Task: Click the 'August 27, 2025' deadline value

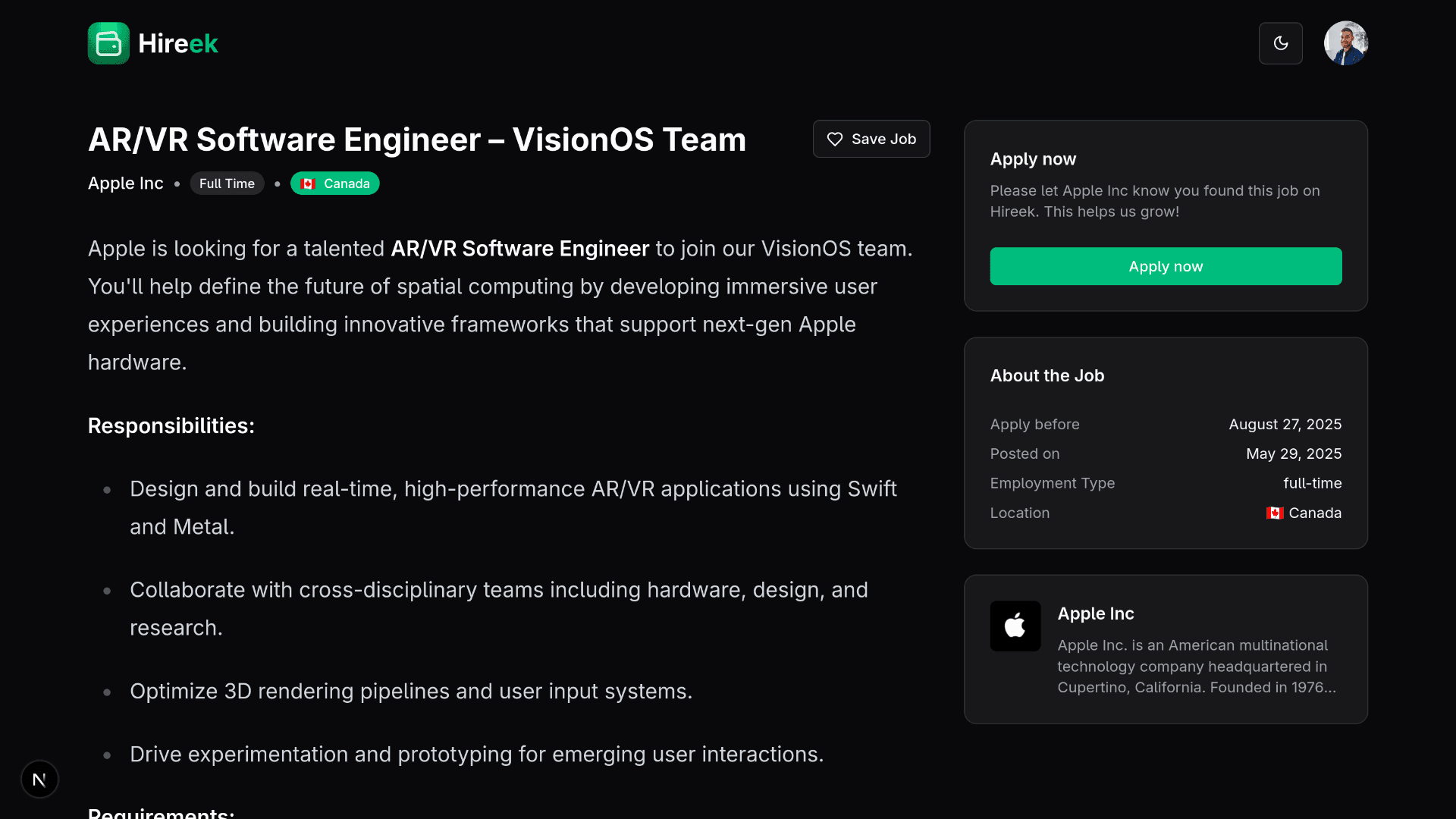Action: click(1285, 425)
